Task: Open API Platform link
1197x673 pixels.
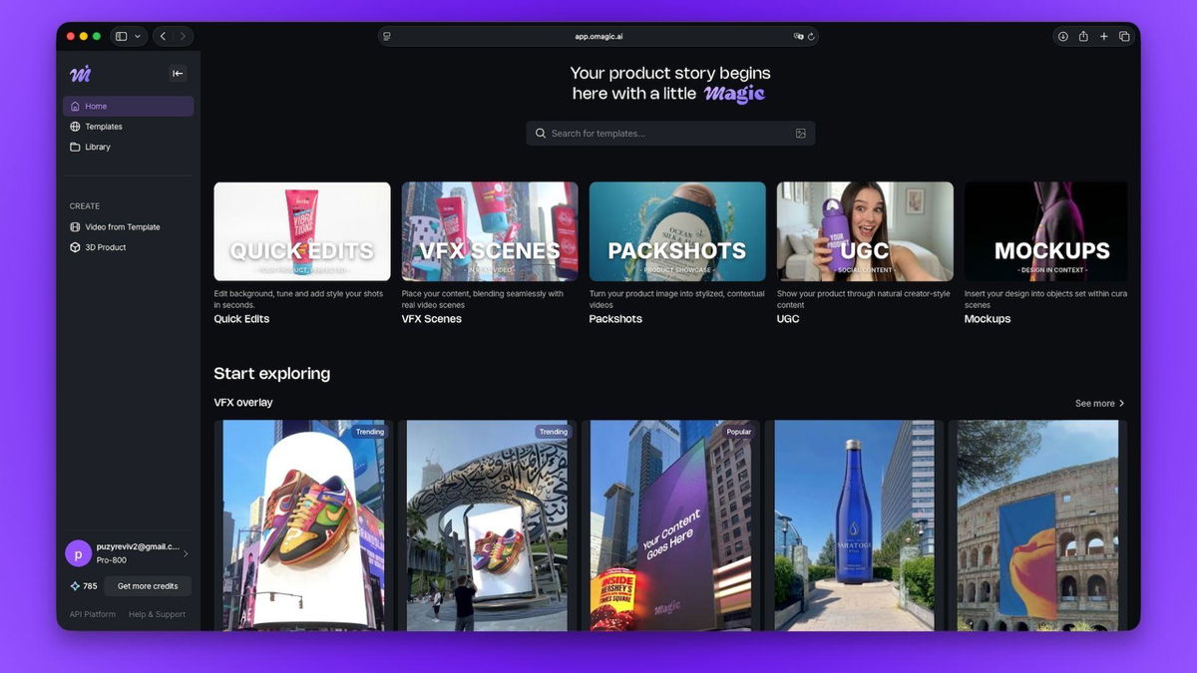Action: pyautogui.click(x=93, y=614)
